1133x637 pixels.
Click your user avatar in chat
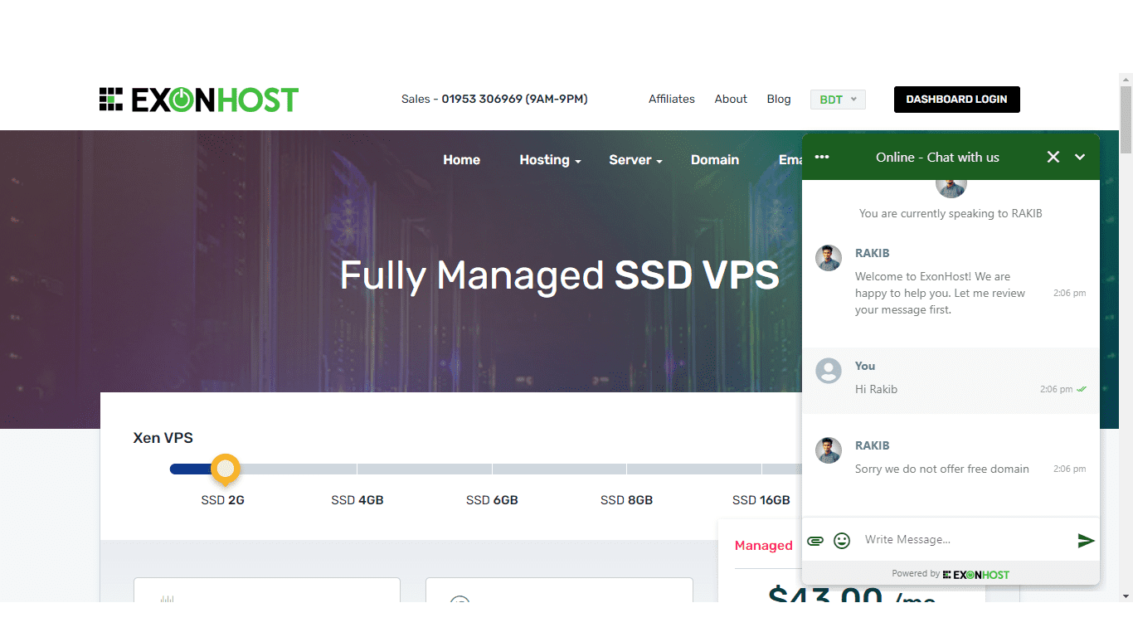[829, 370]
